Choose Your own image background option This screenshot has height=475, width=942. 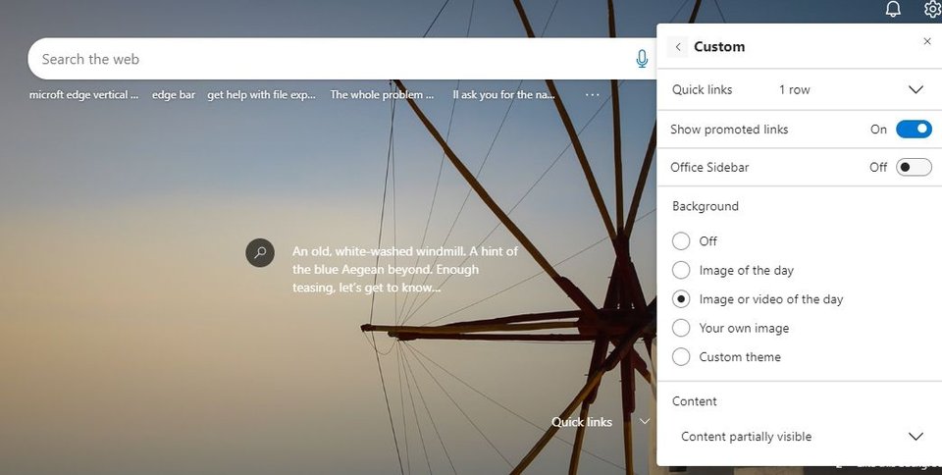pyautogui.click(x=681, y=328)
